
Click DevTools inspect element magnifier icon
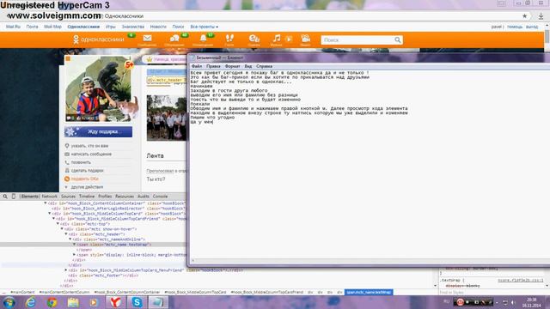click(5, 197)
